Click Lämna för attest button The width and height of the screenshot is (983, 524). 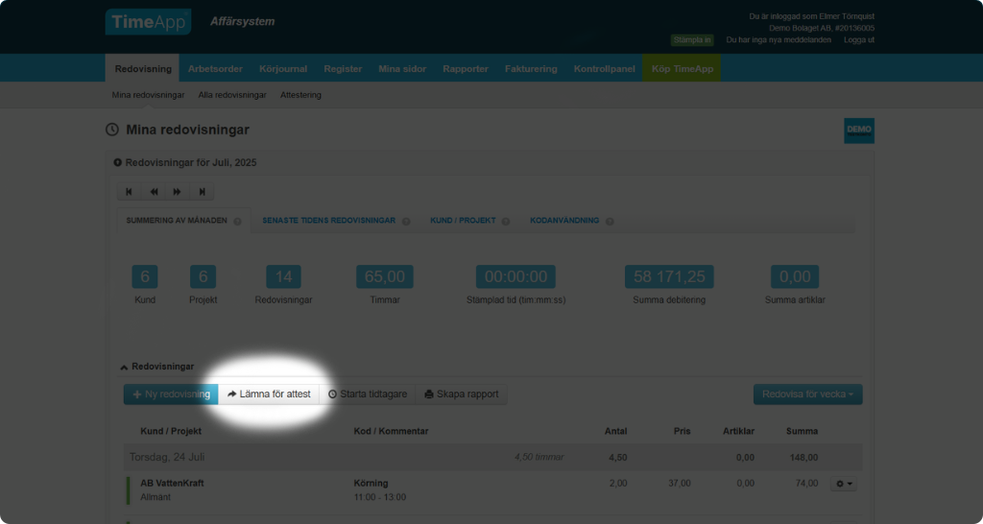coord(269,394)
